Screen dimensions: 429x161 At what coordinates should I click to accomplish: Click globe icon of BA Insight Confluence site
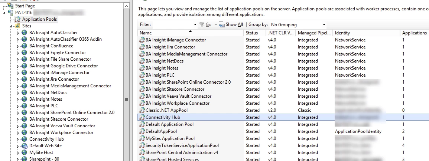click(x=25, y=46)
